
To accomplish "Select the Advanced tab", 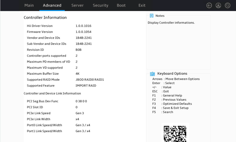I will pyautogui.click(x=52, y=6).
